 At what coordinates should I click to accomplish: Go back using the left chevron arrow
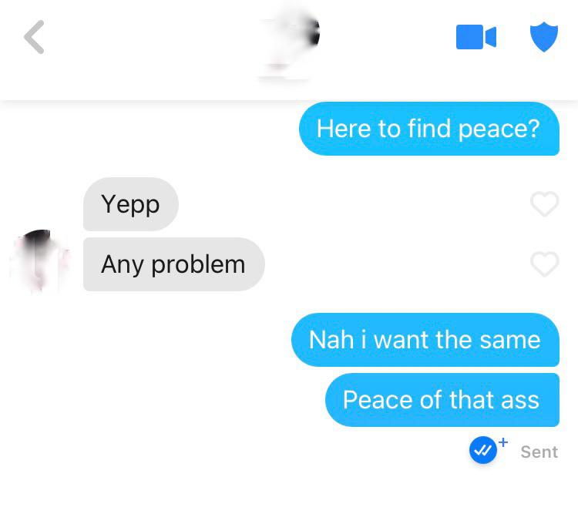click(x=34, y=37)
